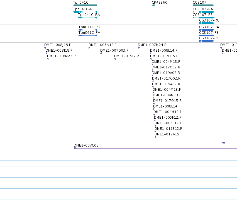Click BAC end label DME1-007M24.R
Viewport: 237px width, 201px height.
click(x=152, y=45)
